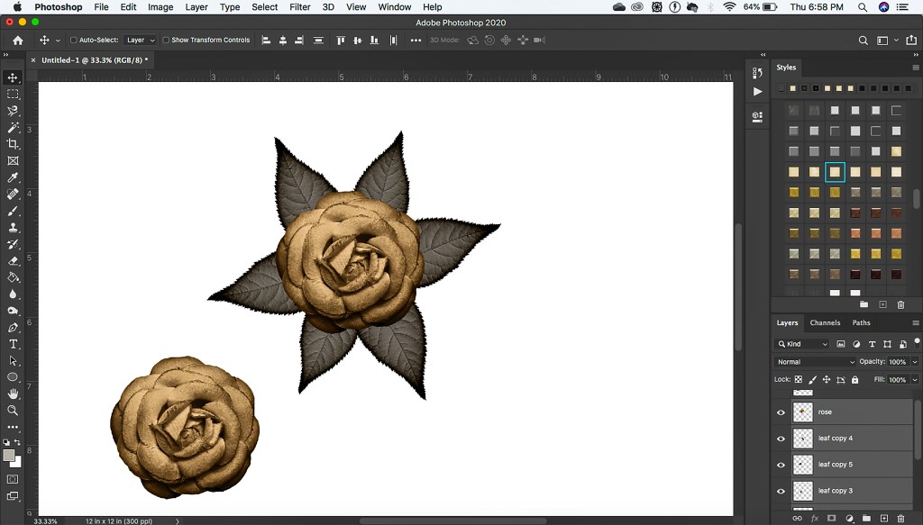Image resolution: width=923 pixels, height=525 pixels.
Task: Select the Rectangular Marquee tool
Action: tap(13, 95)
